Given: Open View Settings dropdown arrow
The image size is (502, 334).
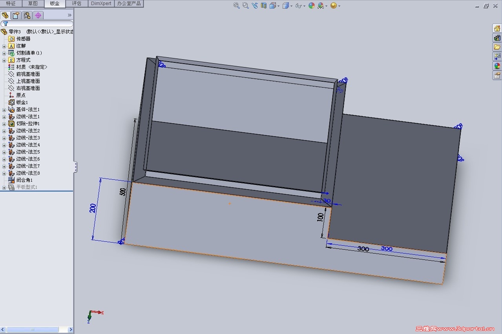Looking at the screenshot, I should click(339, 6).
